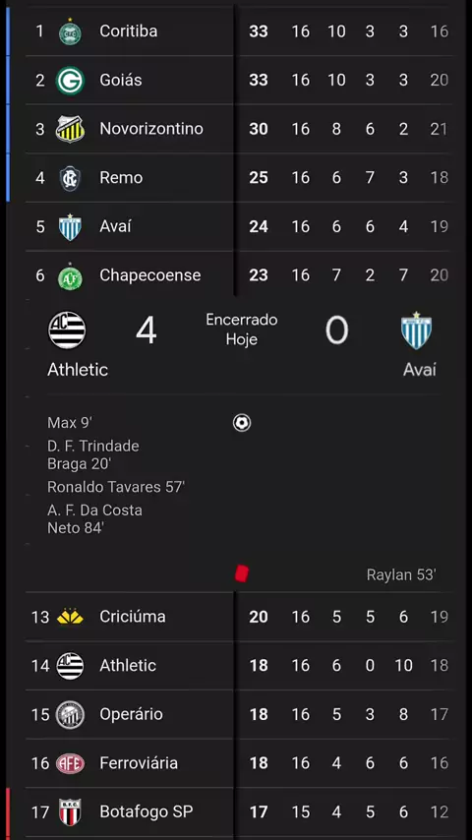Screen dimensions: 472x840
Task: Tap Avaí crest in match header
Action: pyautogui.click(x=416, y=330)
